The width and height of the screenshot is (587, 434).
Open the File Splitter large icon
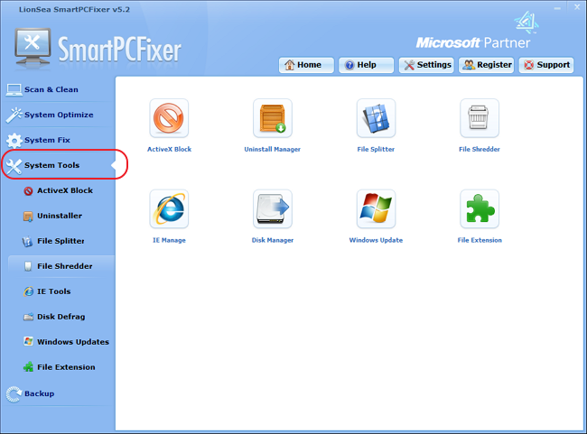376,118
